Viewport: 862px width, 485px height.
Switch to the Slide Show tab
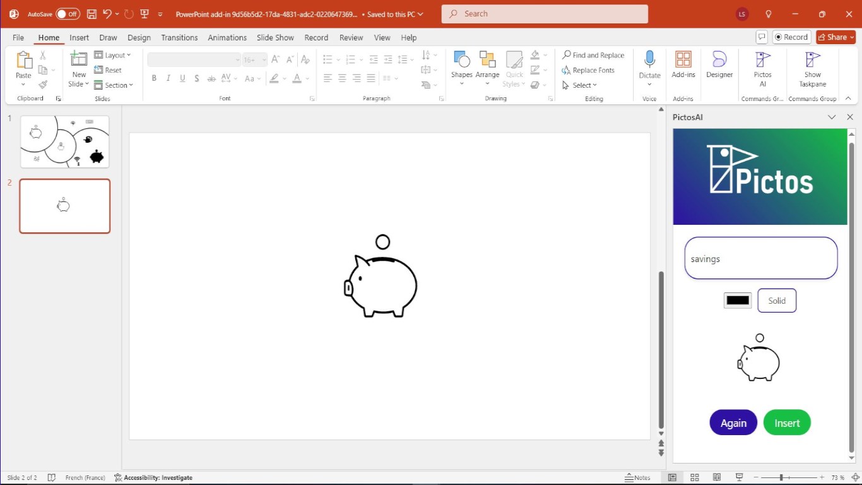tap(275, 38)
